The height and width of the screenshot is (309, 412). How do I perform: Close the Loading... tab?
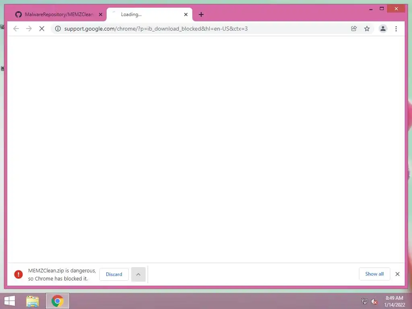[x=186, y=14]
